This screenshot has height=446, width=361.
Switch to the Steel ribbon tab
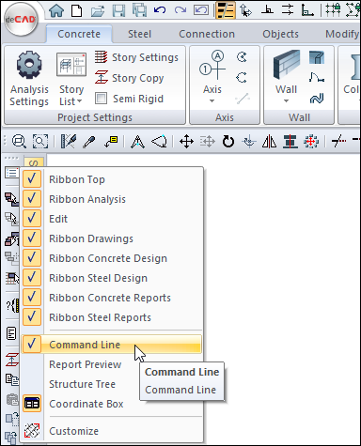pyautogui.click(x=139, y=34)
